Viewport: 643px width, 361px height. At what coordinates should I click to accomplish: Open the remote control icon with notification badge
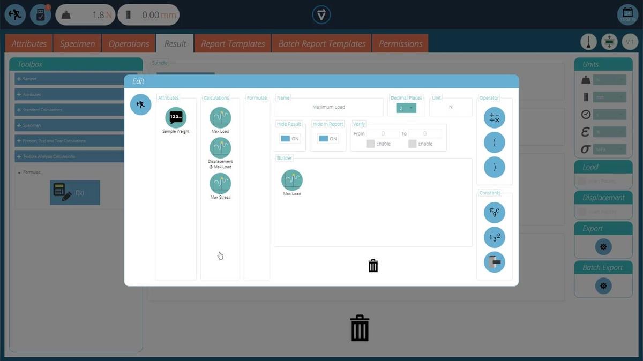pos(40,15)
